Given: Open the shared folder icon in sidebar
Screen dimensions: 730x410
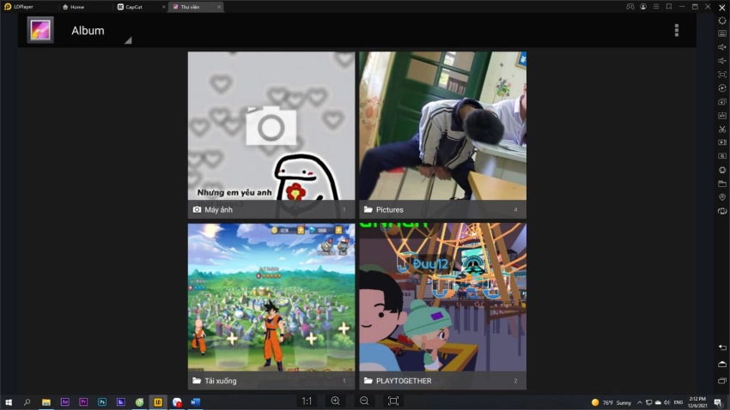Looking at the screenshot, I should 722,184.
